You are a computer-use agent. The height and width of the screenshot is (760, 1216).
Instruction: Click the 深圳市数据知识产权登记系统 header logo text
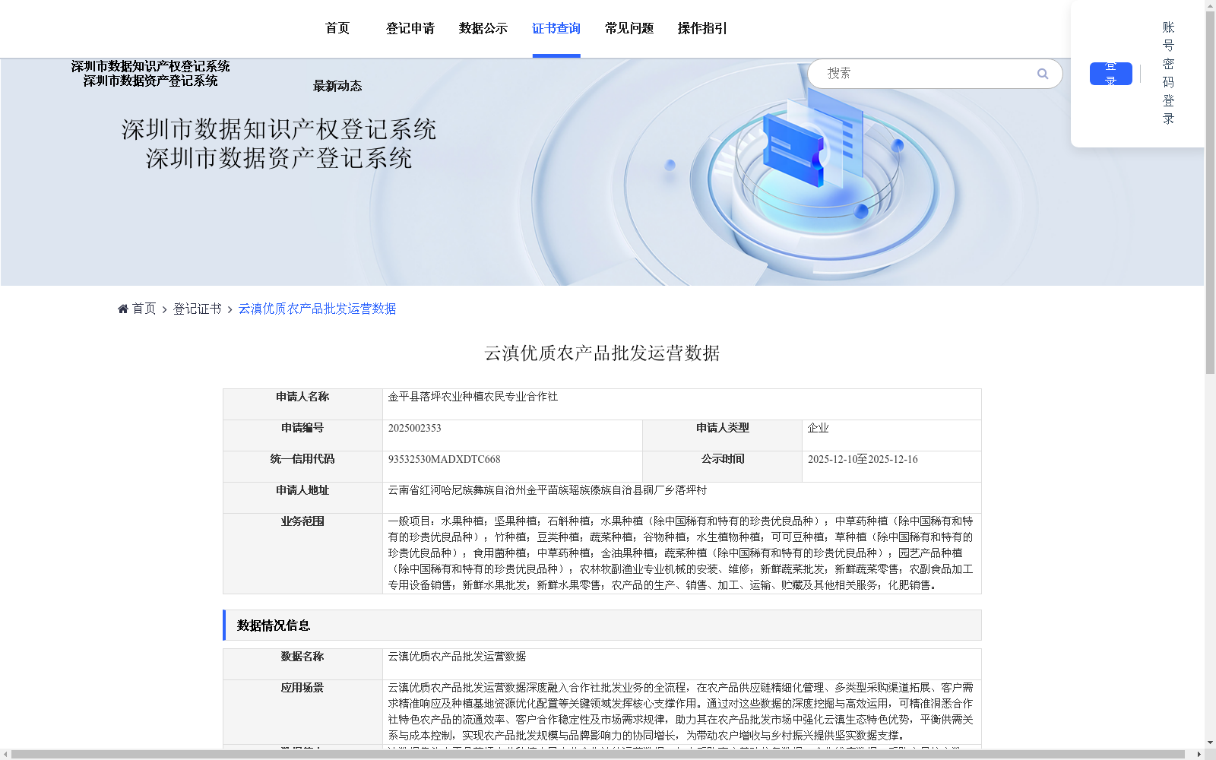pyautogui.click(x=150, y=67)
